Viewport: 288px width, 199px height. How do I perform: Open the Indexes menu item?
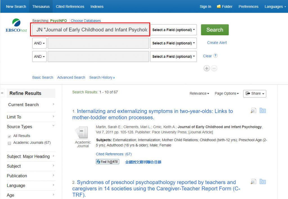pos(97,7)
